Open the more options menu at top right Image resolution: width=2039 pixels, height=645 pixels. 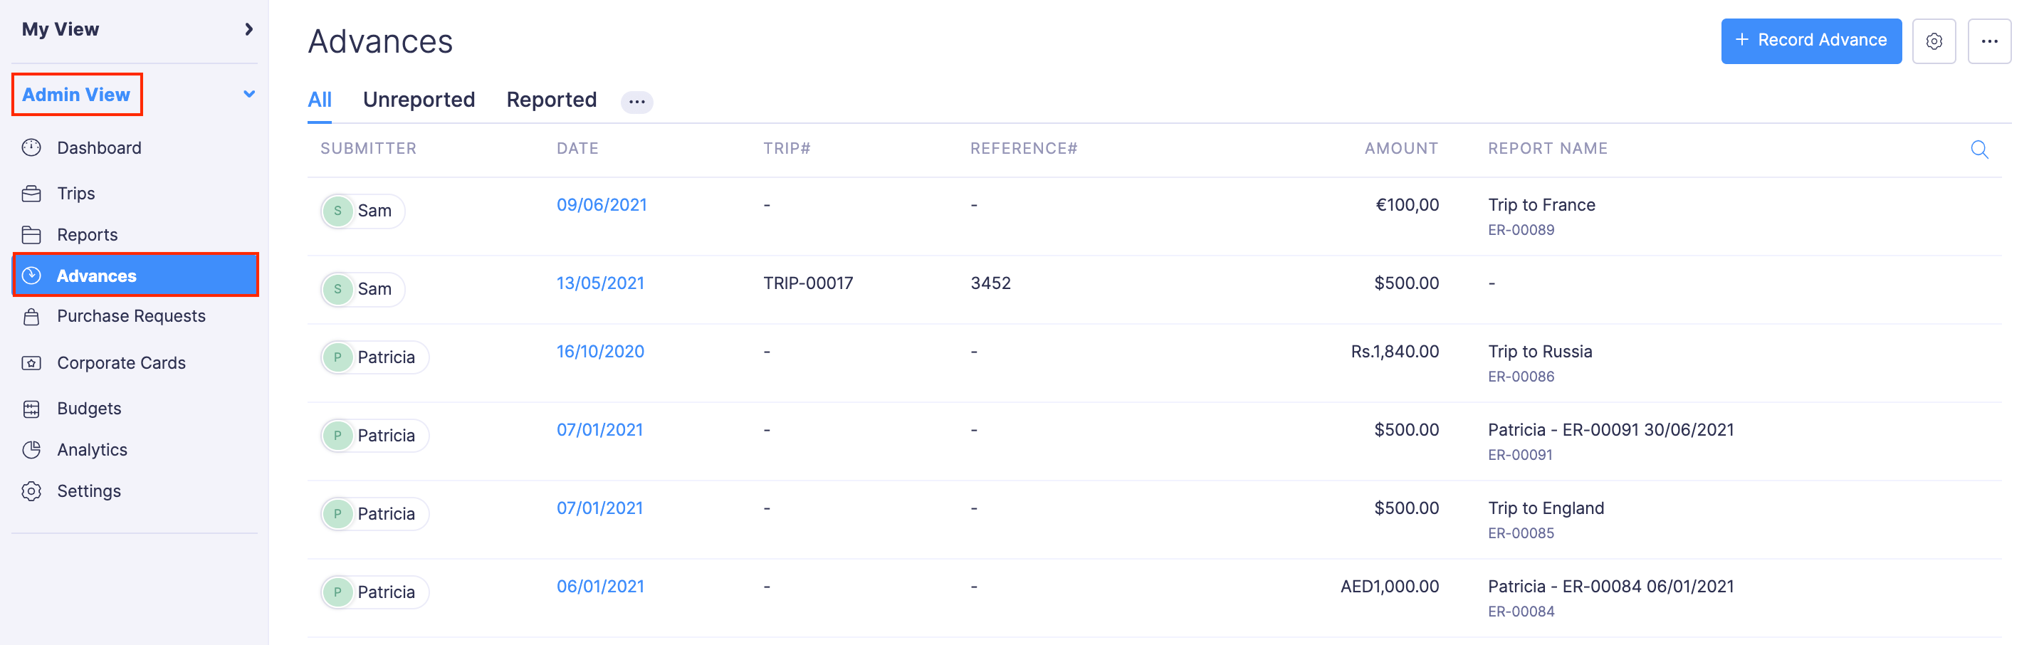pyautogui.click(x=1989, y=41)
